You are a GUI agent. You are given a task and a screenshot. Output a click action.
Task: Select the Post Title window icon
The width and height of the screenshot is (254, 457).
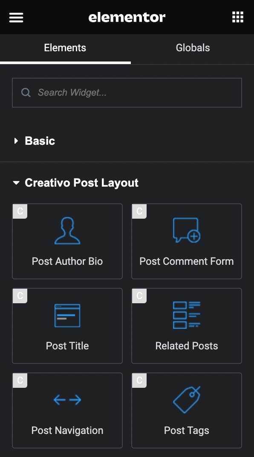click(67, 315)
